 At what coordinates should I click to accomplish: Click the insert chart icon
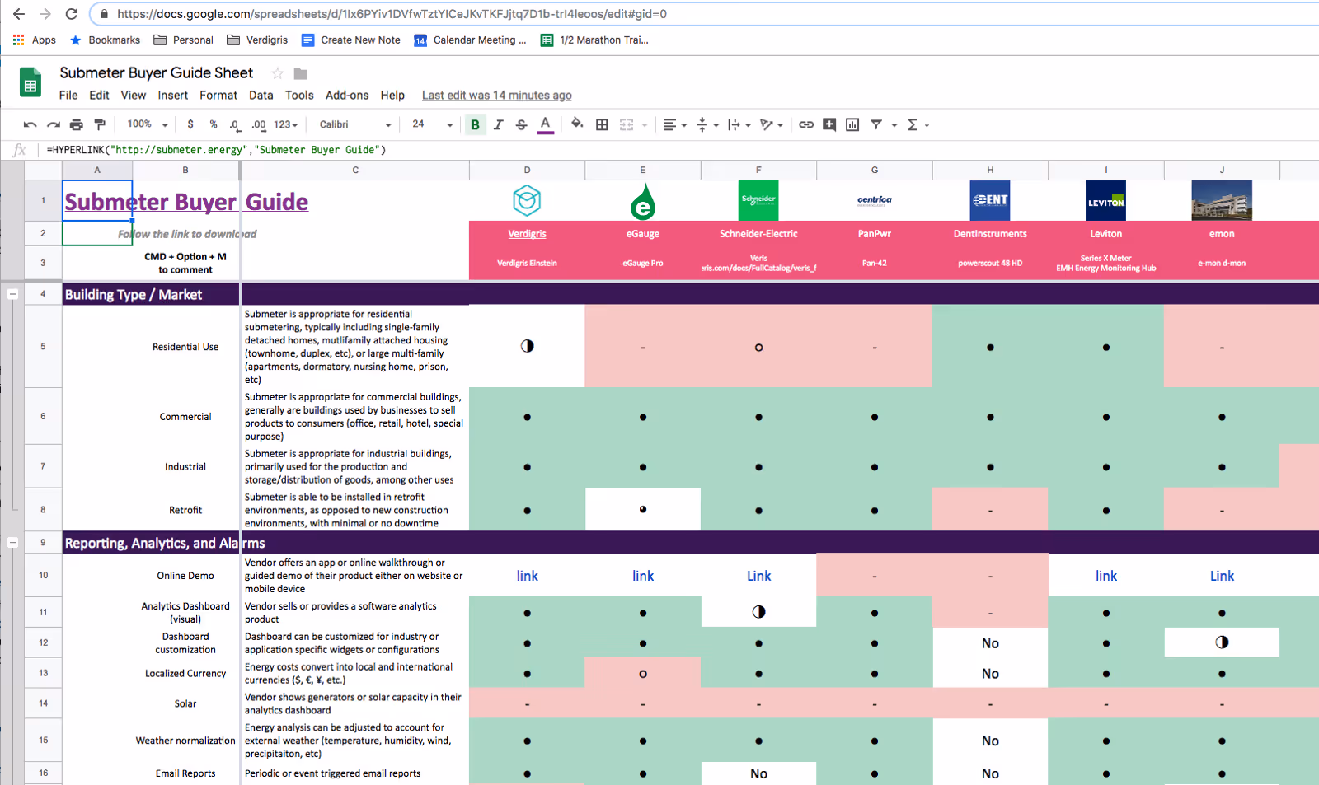pos(852,124)
